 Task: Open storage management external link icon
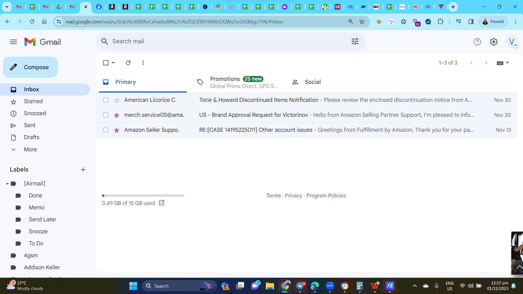(x=162, y=203)
